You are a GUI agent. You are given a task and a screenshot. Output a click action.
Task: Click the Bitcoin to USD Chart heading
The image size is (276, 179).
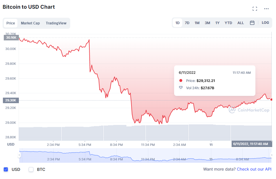coord(29,7)
